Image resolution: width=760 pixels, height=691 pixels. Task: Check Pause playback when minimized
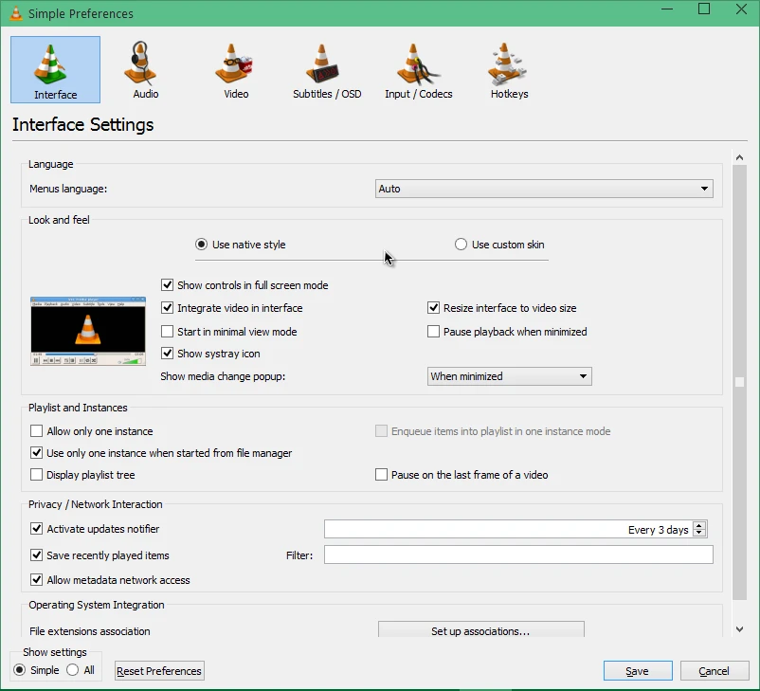433,331
